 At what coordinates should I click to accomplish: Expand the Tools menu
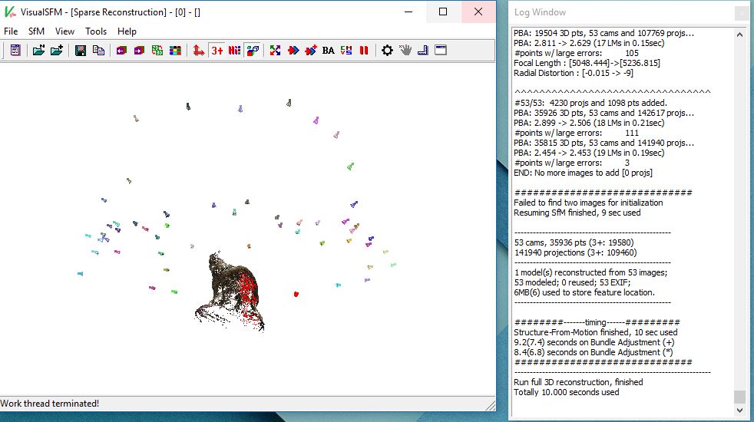click(96, 31)
